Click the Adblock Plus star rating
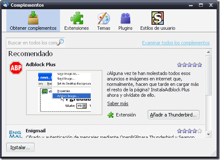 point(189,65)
